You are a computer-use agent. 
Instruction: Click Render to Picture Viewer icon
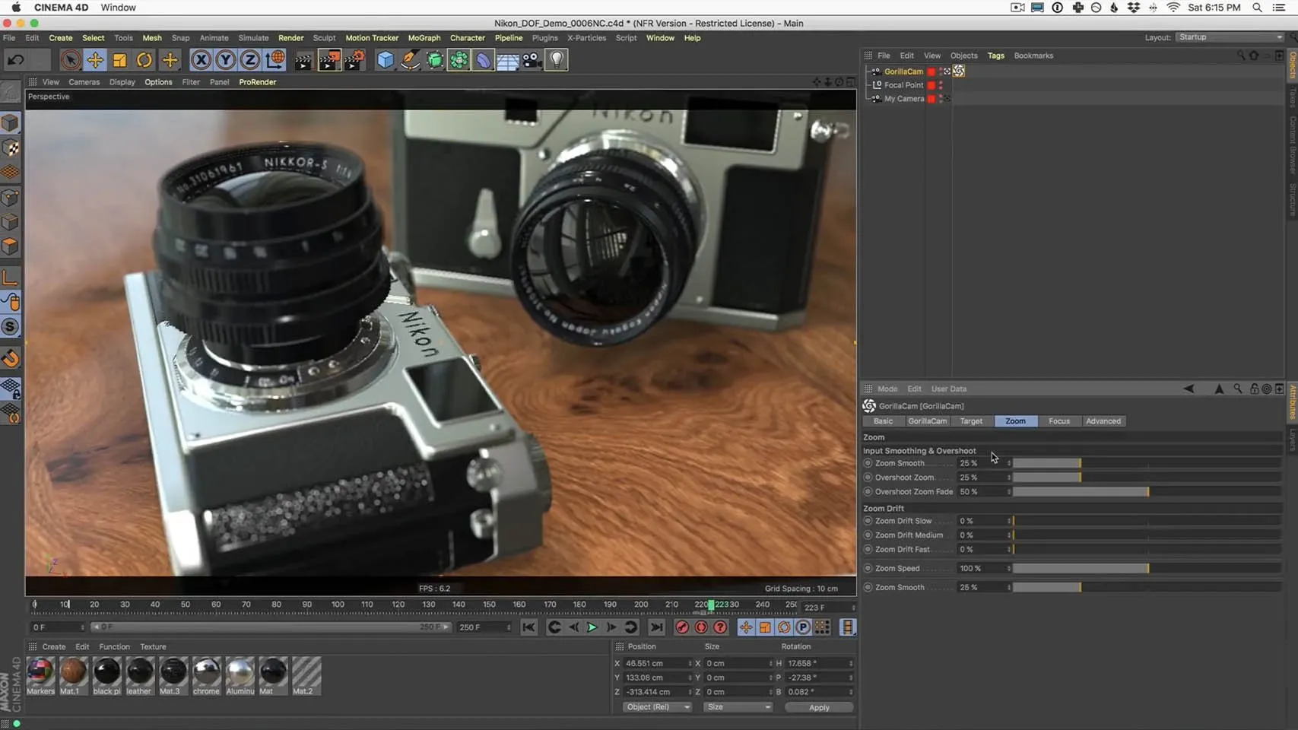tap(328, 60)
